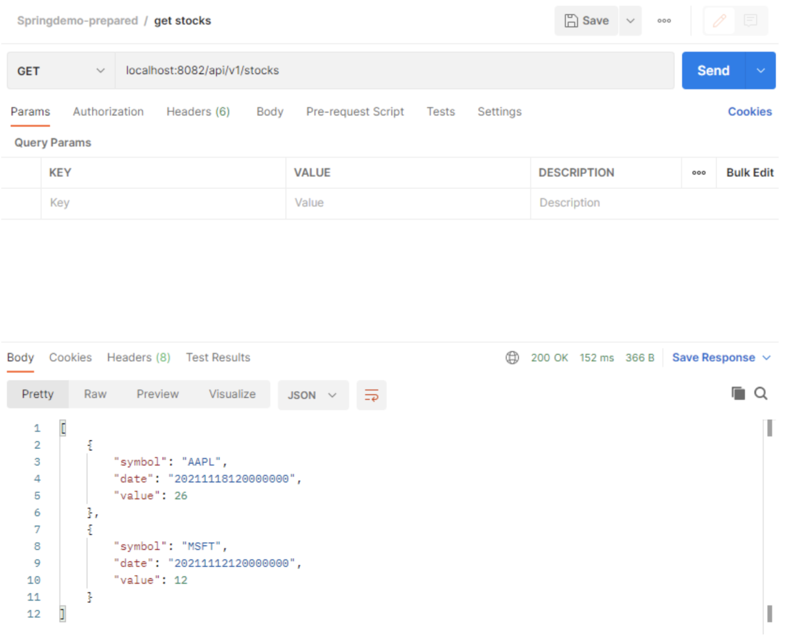Open params table column options three-dots
The width and height of the screenshot is (787, 639).
pyautogui.click(x=698, y=173)
